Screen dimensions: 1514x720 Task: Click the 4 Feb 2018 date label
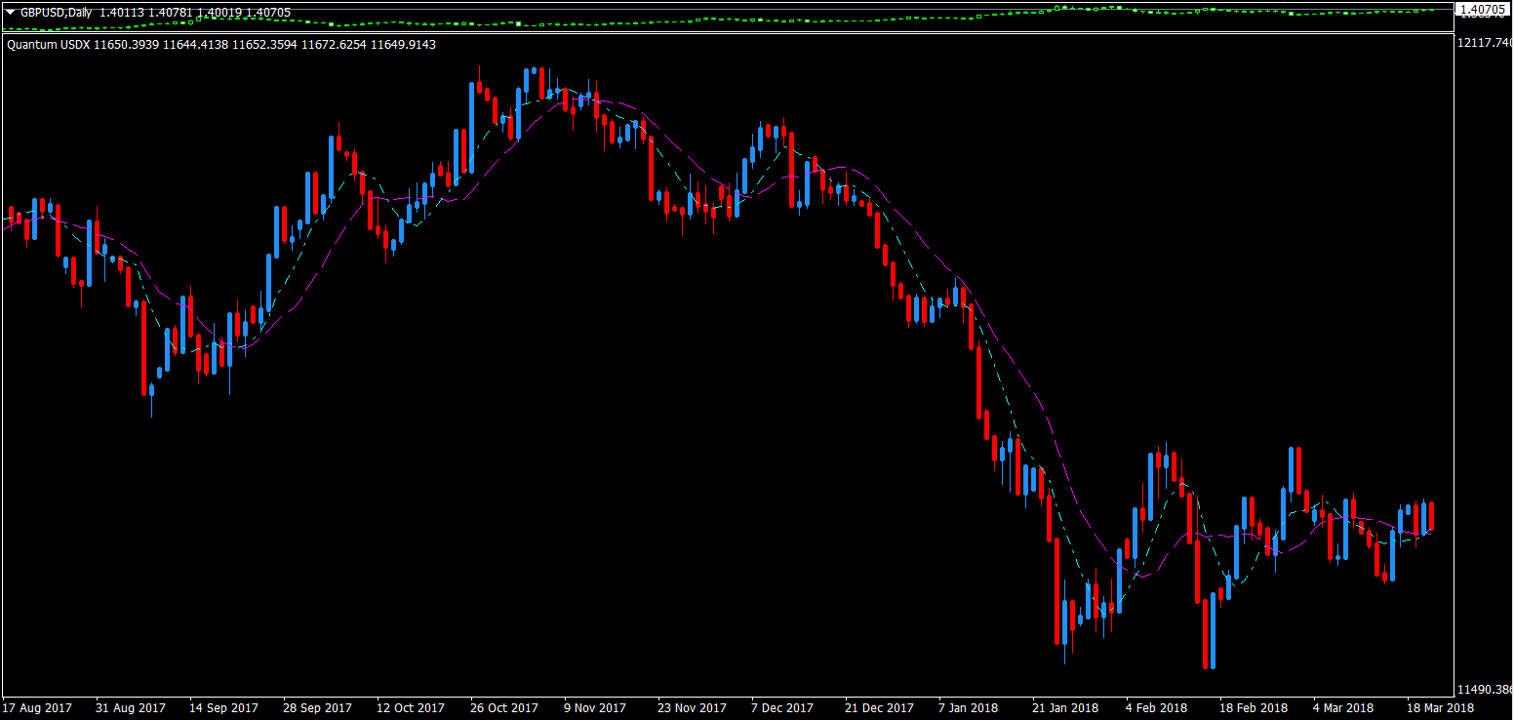(1156, 707)
